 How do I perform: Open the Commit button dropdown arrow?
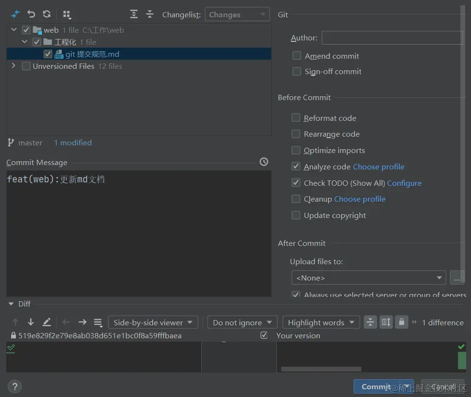[407, 386]
